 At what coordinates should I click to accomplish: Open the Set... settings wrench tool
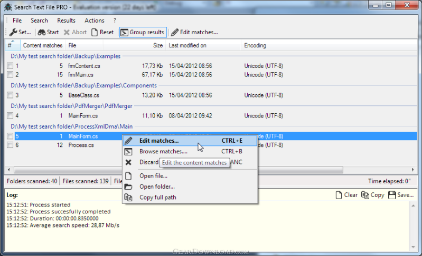pyautogui.click(x=20, y=32)
